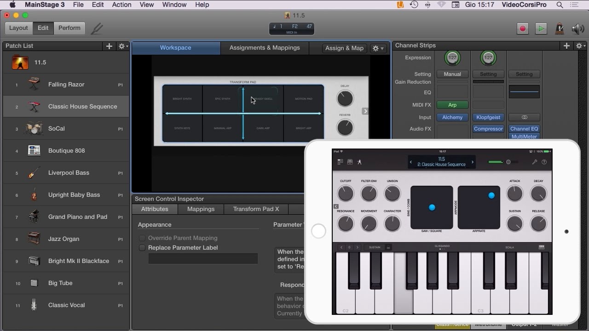Enable Replace Parameter Label checkbox

pos(142,247)
